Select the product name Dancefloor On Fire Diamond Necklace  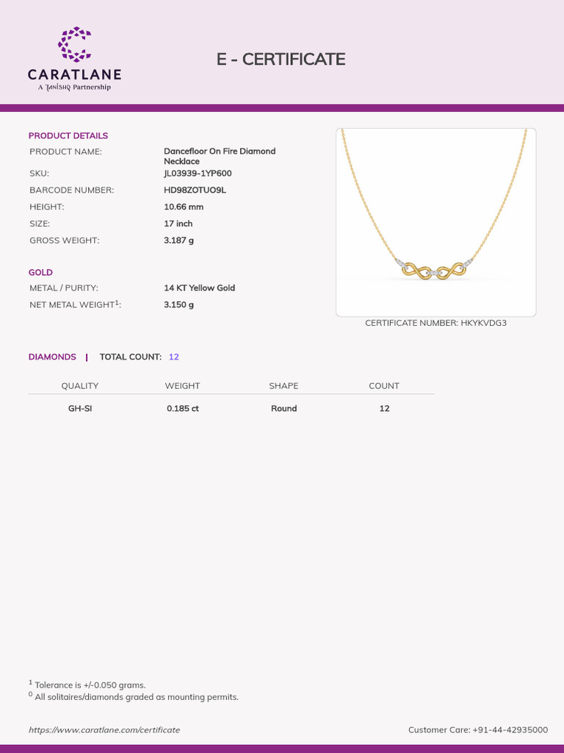pos(220,156)
